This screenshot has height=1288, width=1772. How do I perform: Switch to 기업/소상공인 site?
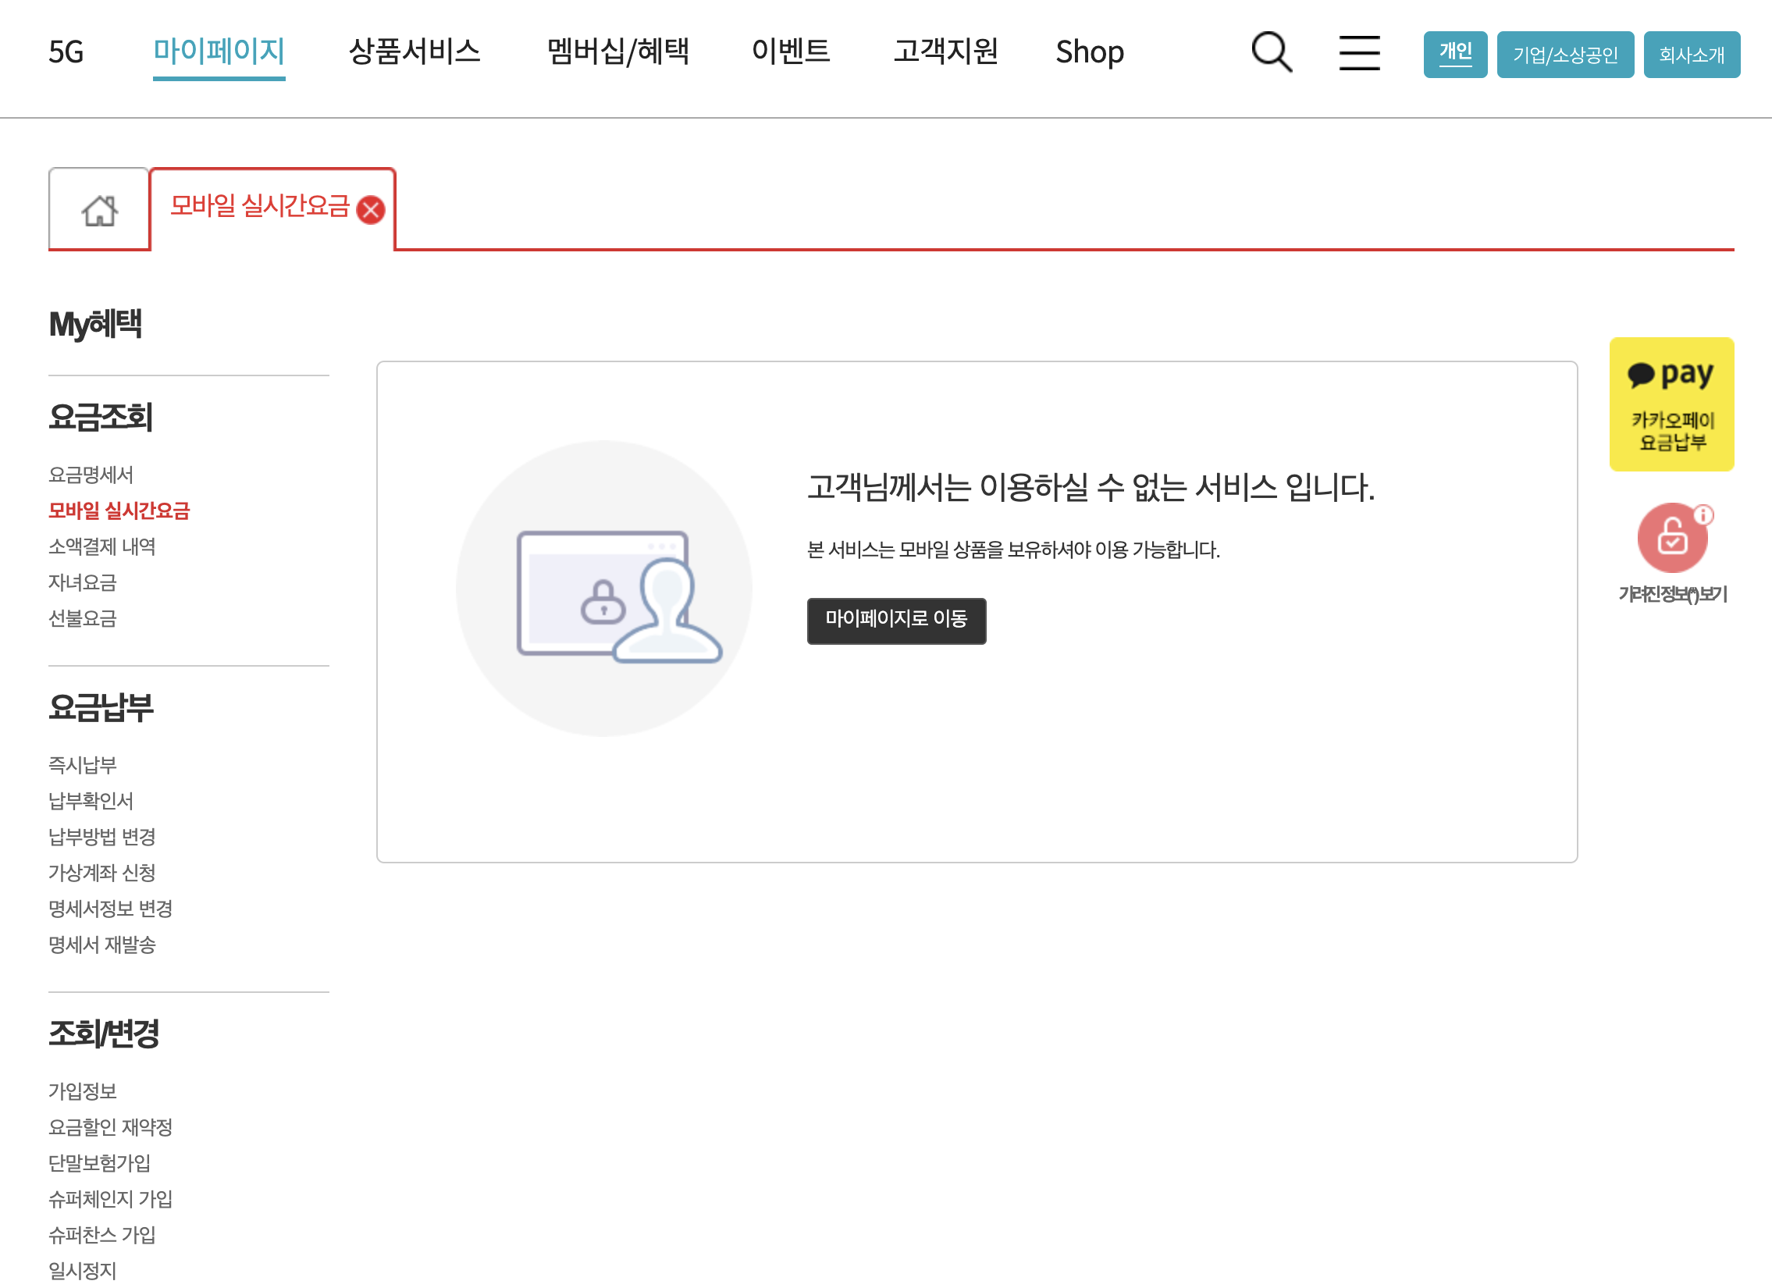1564,55
